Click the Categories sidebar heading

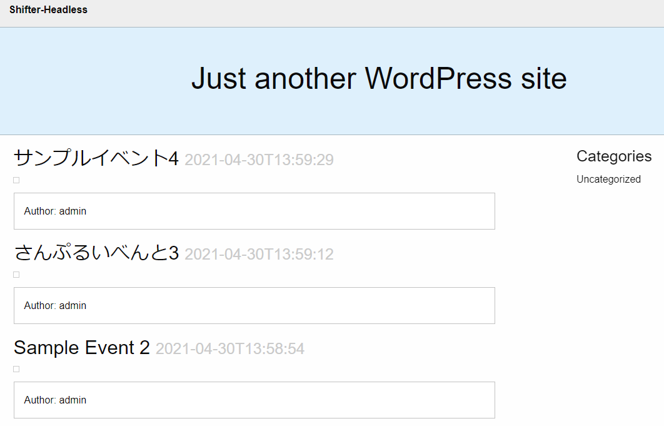point(614,156)
